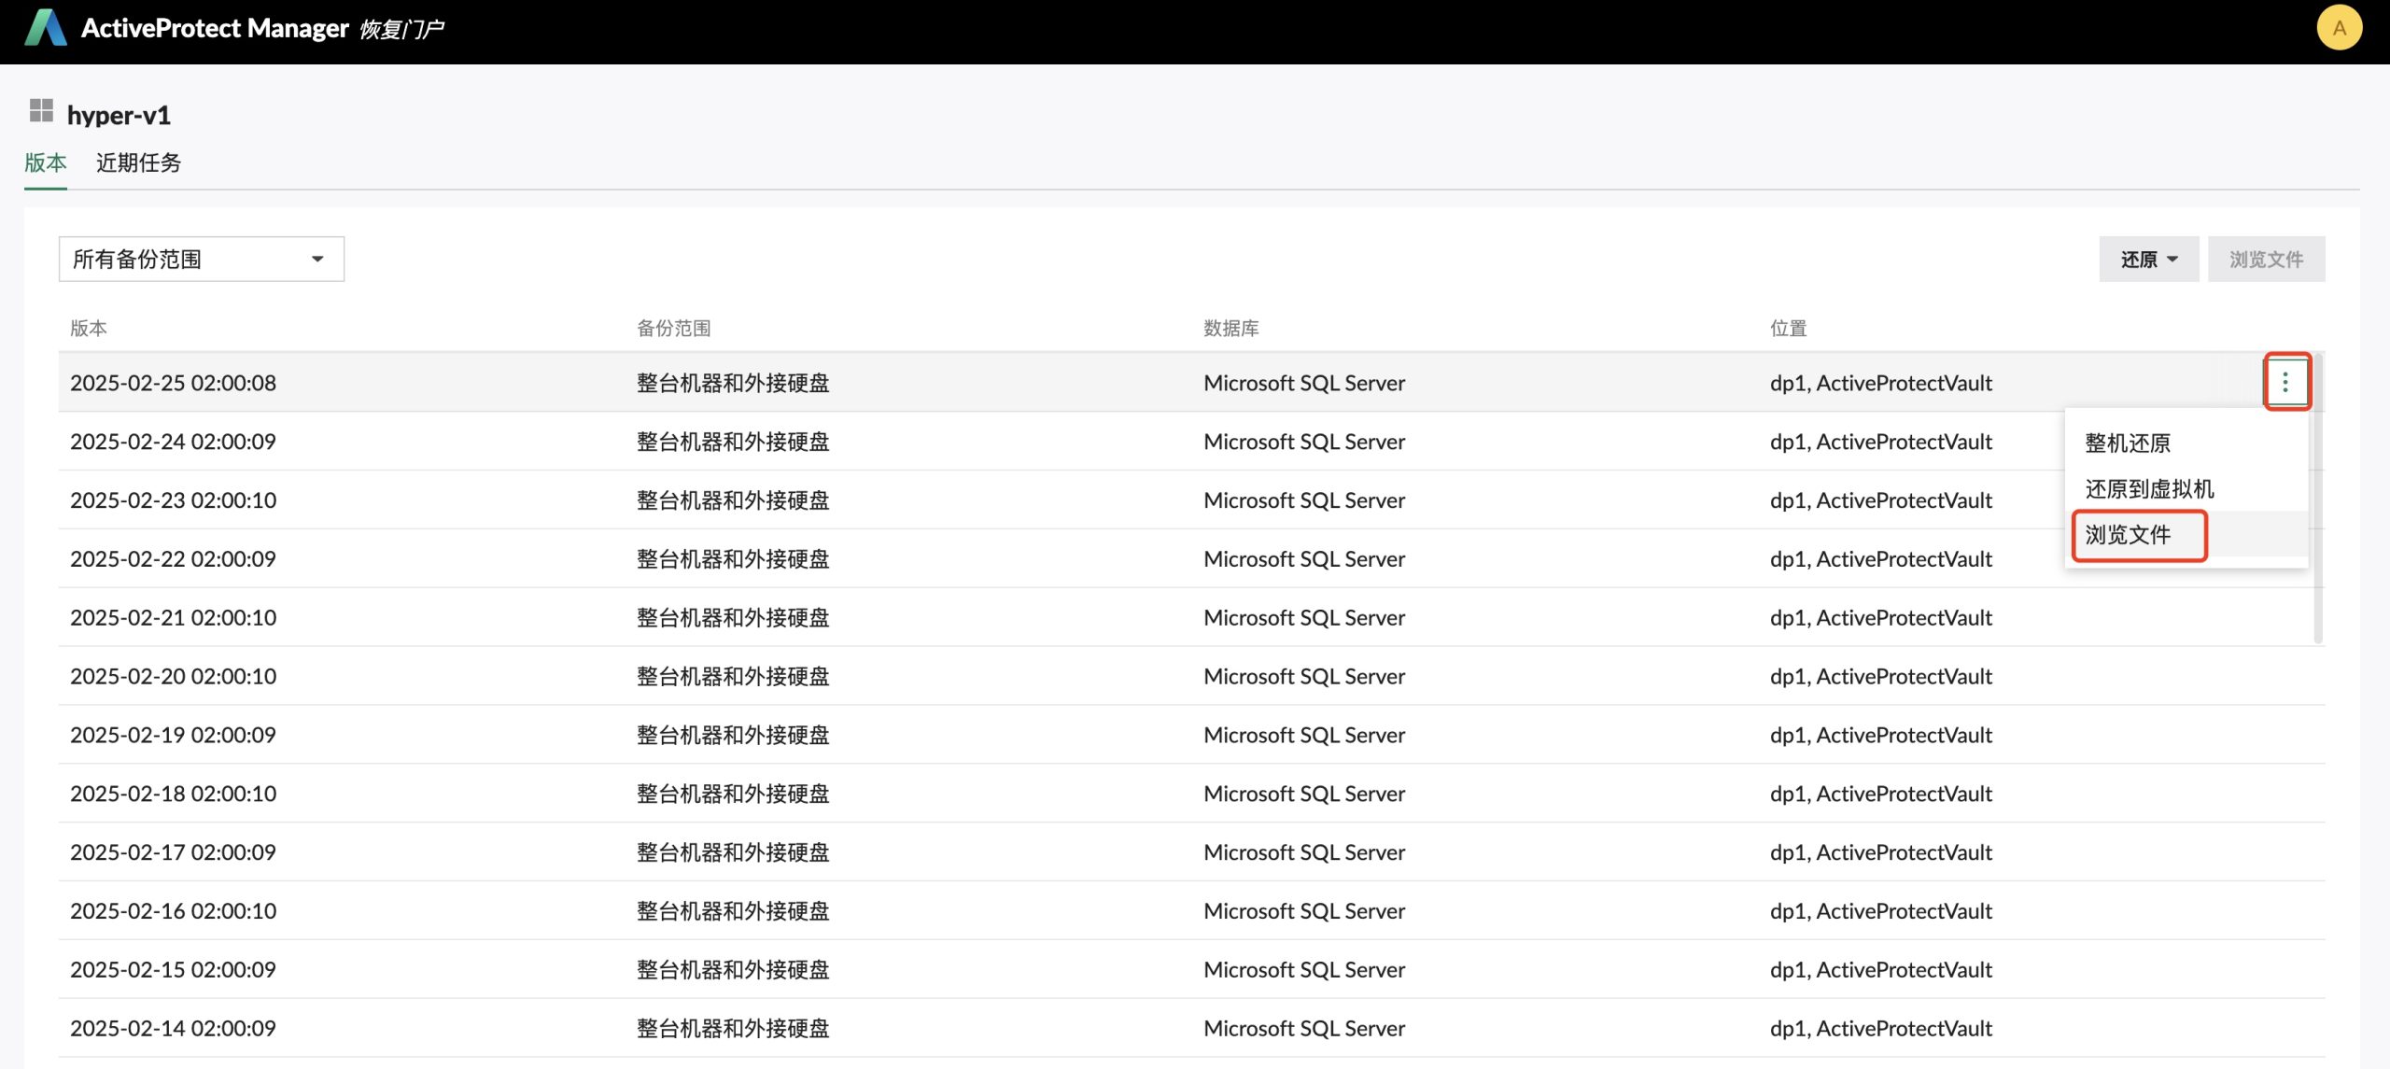This screenshot has height=1069, width=2390.
Task: Choose 浏览文件 from the context menu
Action: [2186, 534]
